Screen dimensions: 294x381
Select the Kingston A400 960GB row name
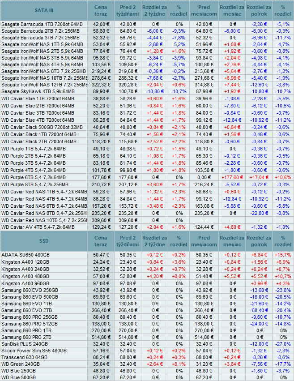click(x=25, y=283)
